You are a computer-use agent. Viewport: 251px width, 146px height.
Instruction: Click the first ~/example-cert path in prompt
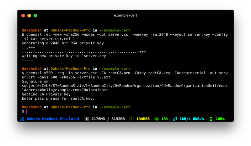(115, 30)
